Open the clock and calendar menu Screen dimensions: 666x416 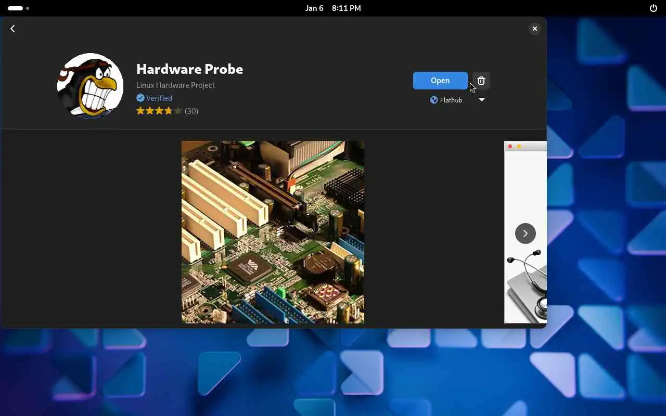[x=333, y=8]
